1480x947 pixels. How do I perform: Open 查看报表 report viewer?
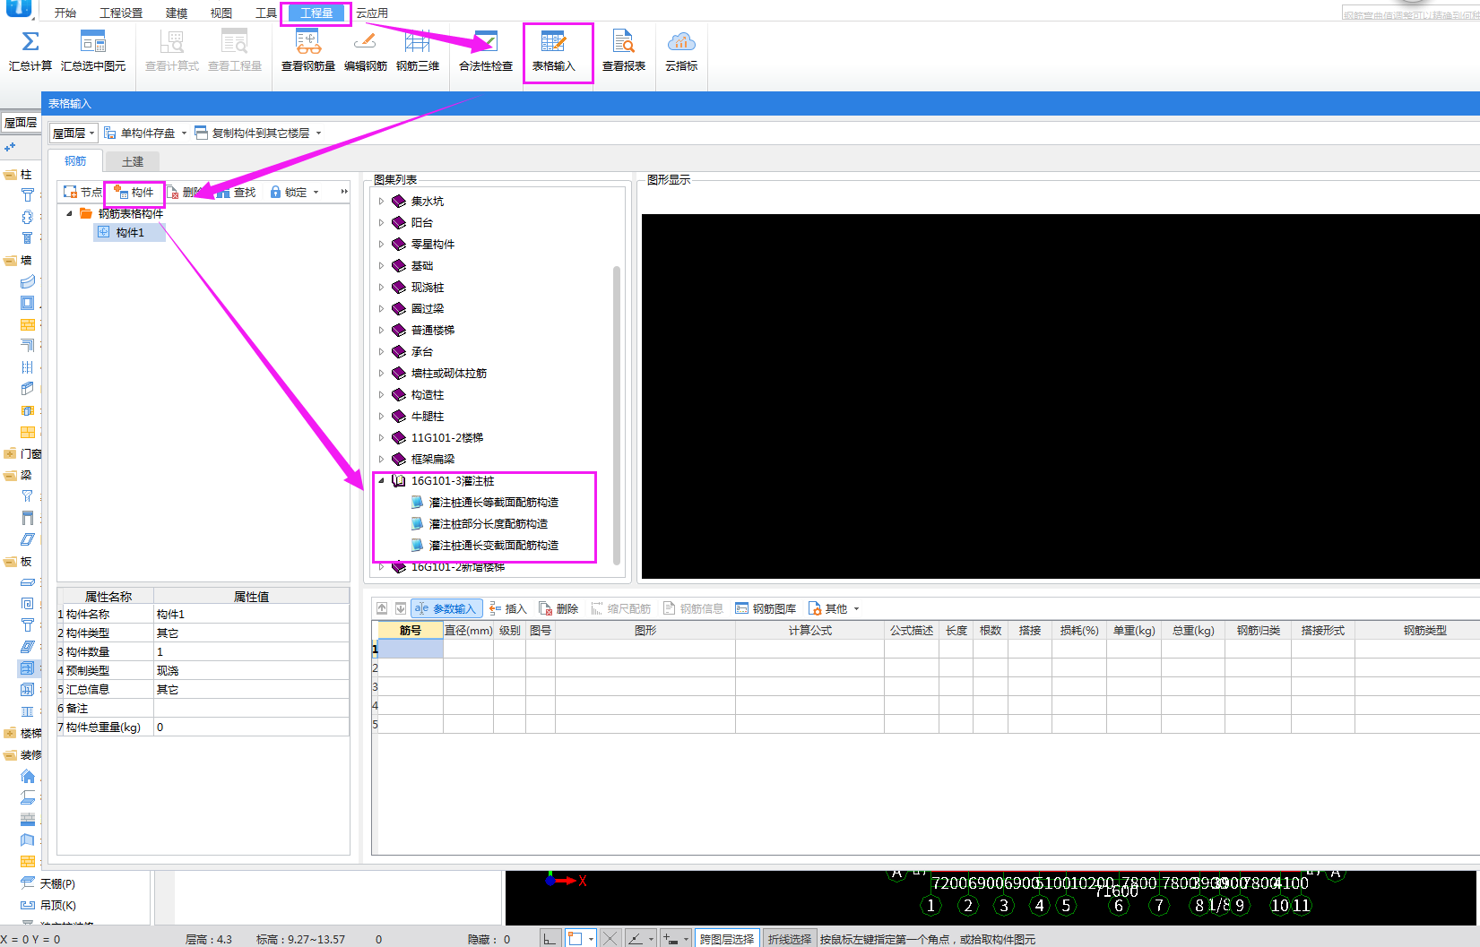click(624, 52)
